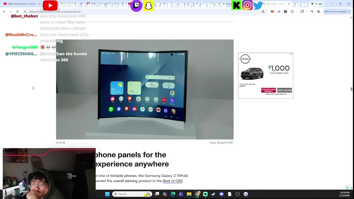Viewport: 354px width, 199px height.
Task: Open the Best of CES link
Action: 173,181
